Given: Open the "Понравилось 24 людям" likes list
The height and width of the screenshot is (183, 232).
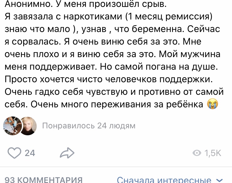Looking at the screenshot, I should (88, 126).
